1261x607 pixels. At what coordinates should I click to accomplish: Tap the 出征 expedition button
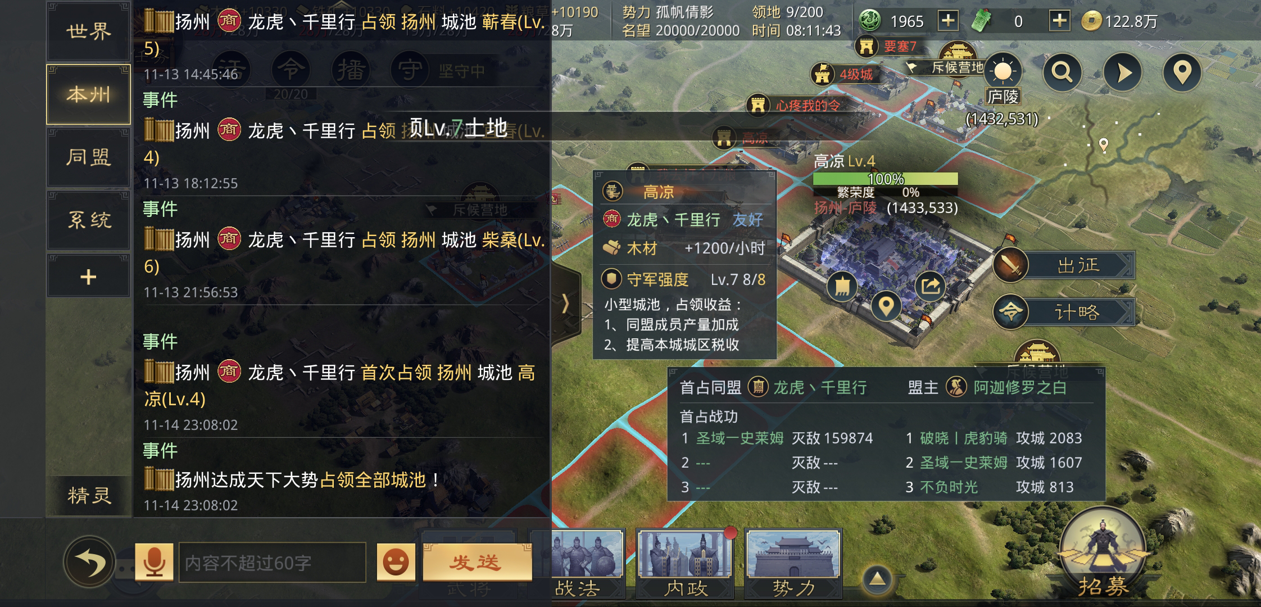point(1064,265)
